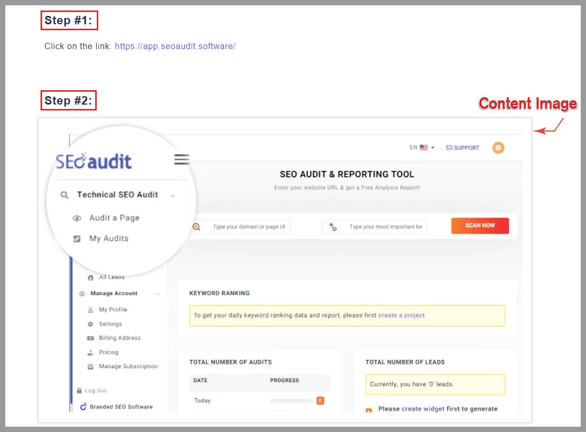Click the search icon in domain field
This screenshot has height=432, width=586.
[196, 227]
